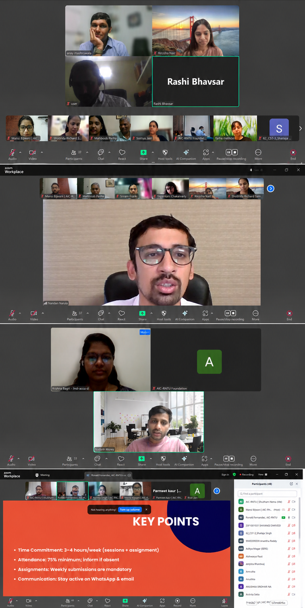This screenshot has width=305, height=608.
Task: Click Mute on Krishna Bagri's video tile
Action: [x=145, y=332]
